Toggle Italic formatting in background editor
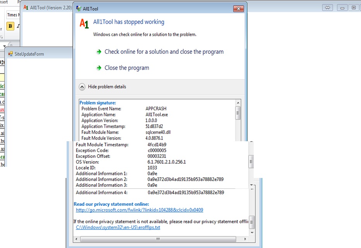Image resolution: width=361 pixels, height=248 pixels. tap(18, 26)
